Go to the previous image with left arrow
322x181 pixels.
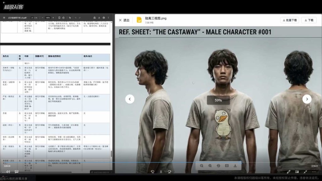130,99
